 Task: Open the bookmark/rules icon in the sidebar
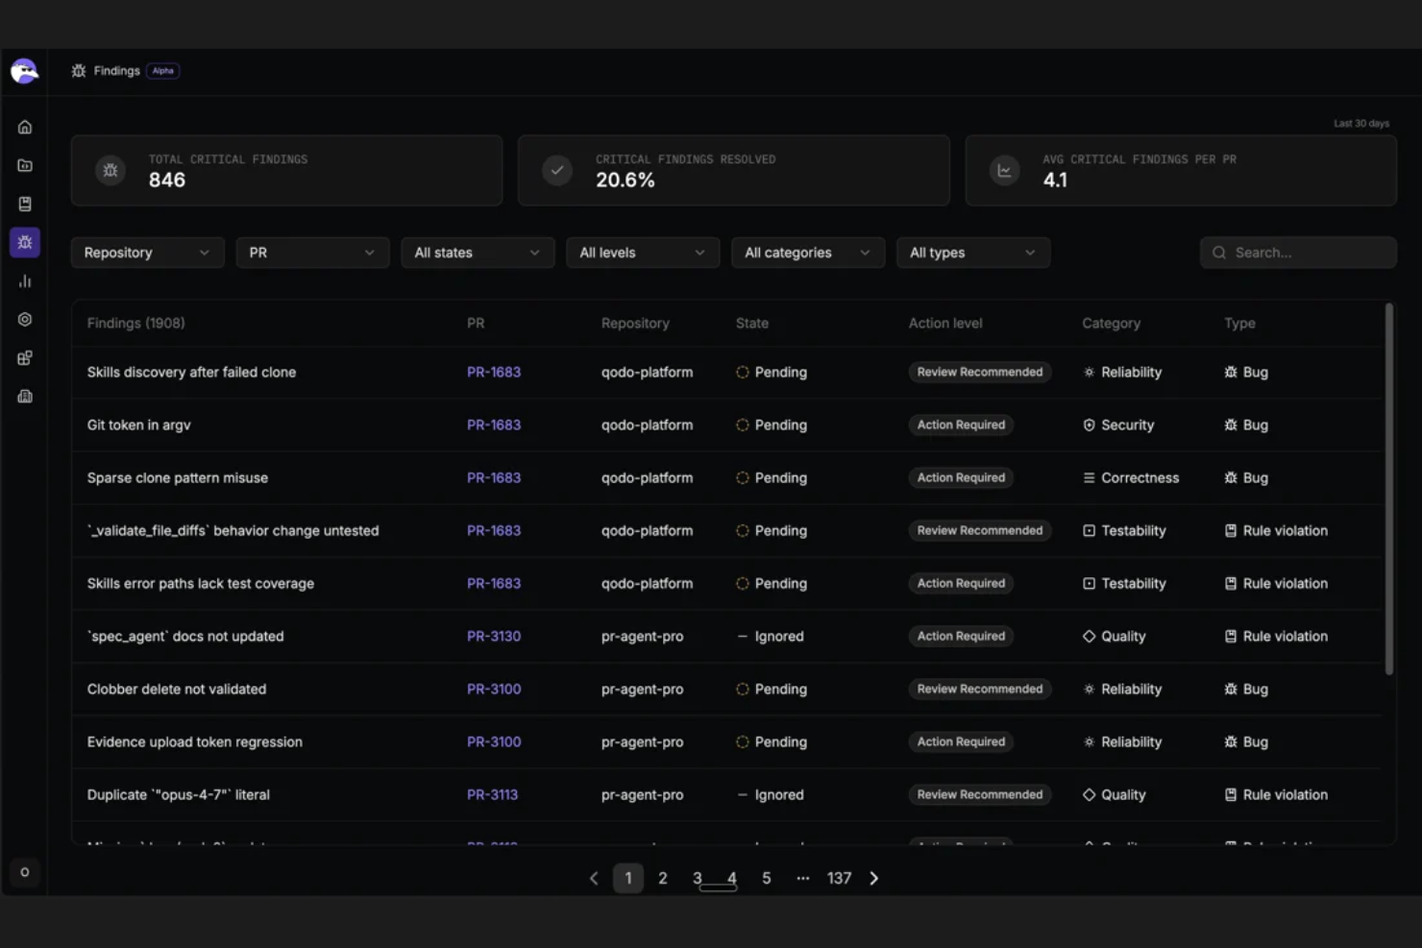click(25, 204)
